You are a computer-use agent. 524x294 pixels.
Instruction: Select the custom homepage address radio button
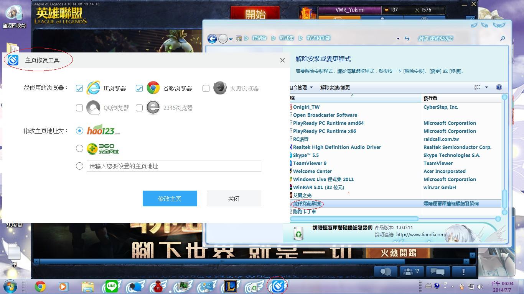(79, 166)
